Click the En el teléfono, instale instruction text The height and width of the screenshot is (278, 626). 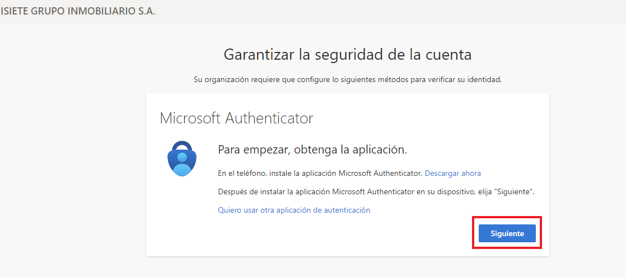coord(320,173)
